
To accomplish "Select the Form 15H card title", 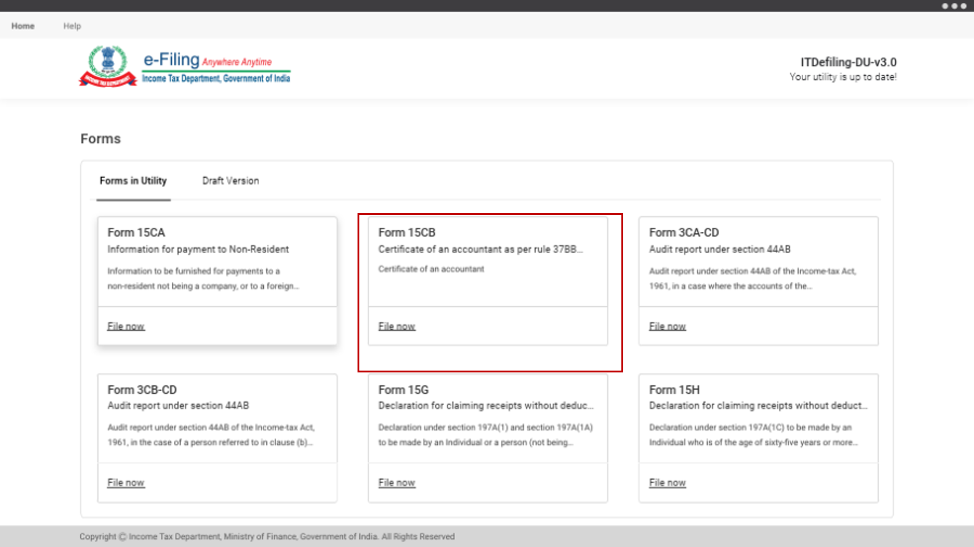I will (674, 390).
